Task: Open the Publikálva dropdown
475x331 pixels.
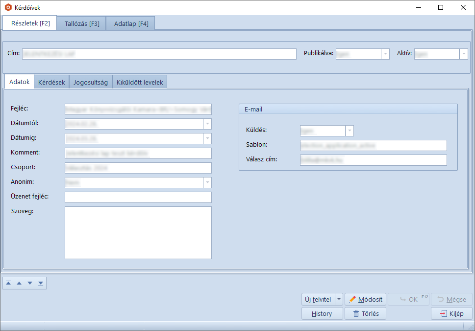Action: coord(385,54)
